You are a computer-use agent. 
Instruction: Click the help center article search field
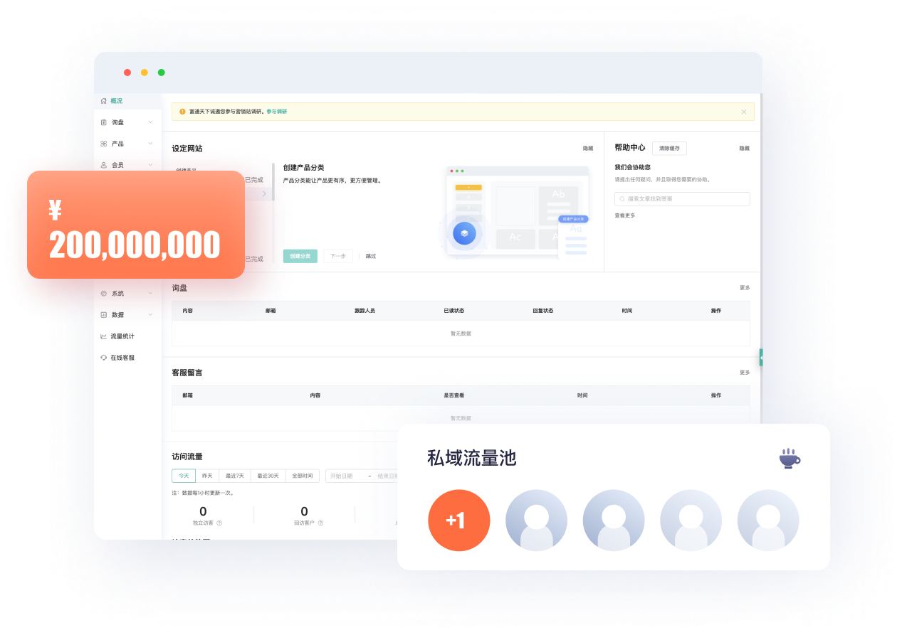tap(682, 199)
